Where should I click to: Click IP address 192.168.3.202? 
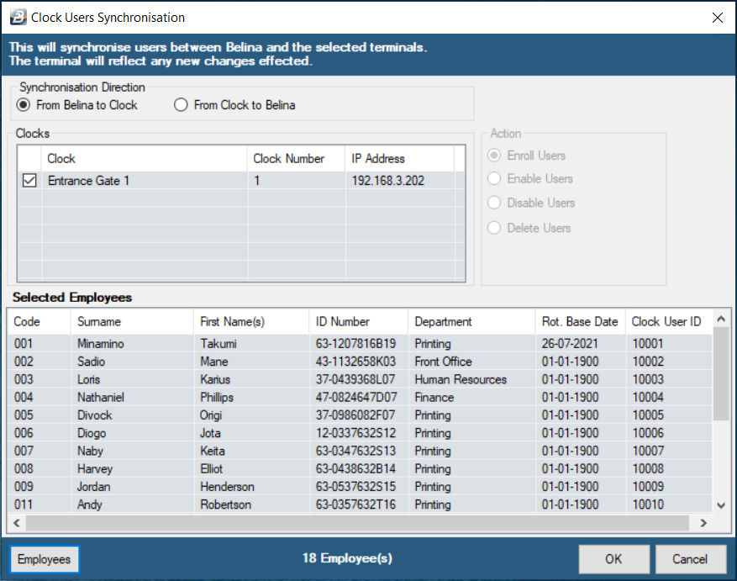click(x=388, y=181)
